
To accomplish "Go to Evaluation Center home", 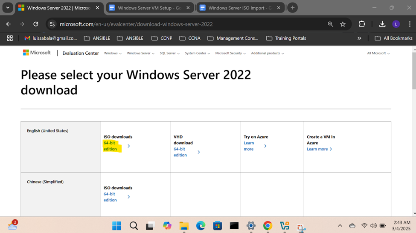I will [x=81, y=53].
